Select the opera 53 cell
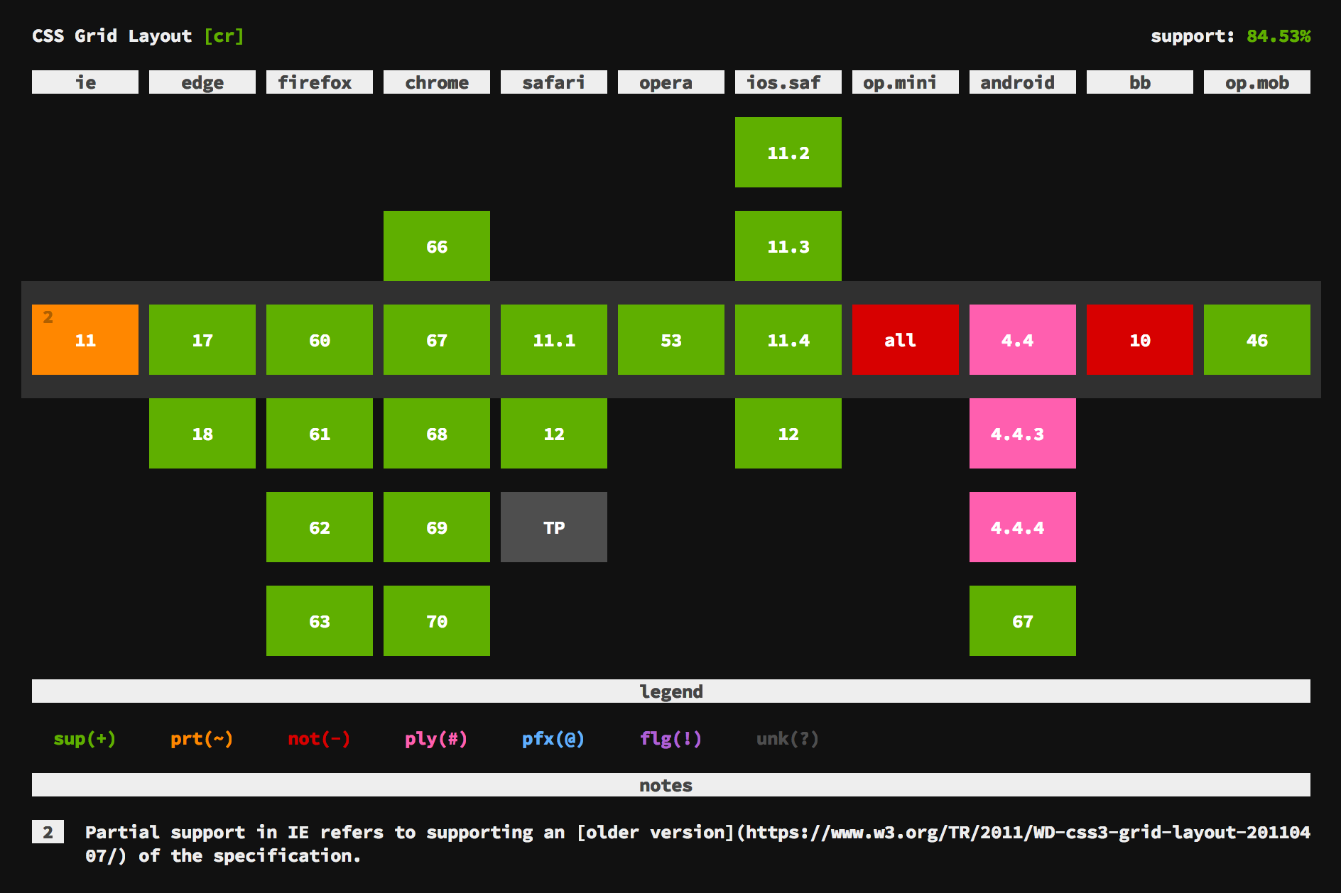The height and width of the screenshot is (893, 1341). [671, 339]
